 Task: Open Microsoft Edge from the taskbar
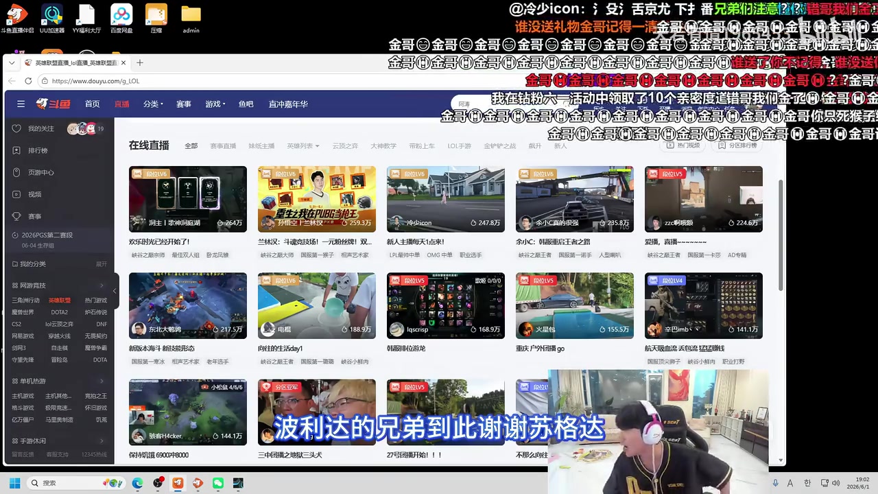(137, 483)
